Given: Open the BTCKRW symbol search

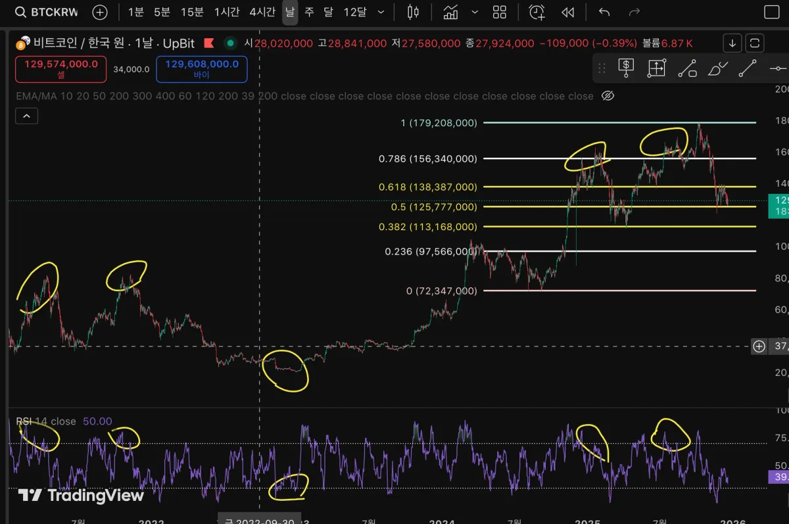Looking at the screenshot, I should click(46, 12).
